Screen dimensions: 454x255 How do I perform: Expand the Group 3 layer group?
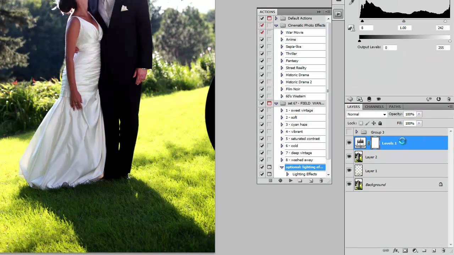(x=356, y=132)
